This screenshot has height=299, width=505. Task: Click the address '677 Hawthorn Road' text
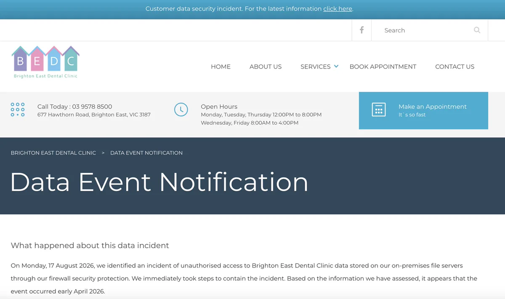coord(94,114)
